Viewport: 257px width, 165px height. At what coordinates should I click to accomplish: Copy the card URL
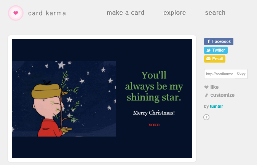241,74
